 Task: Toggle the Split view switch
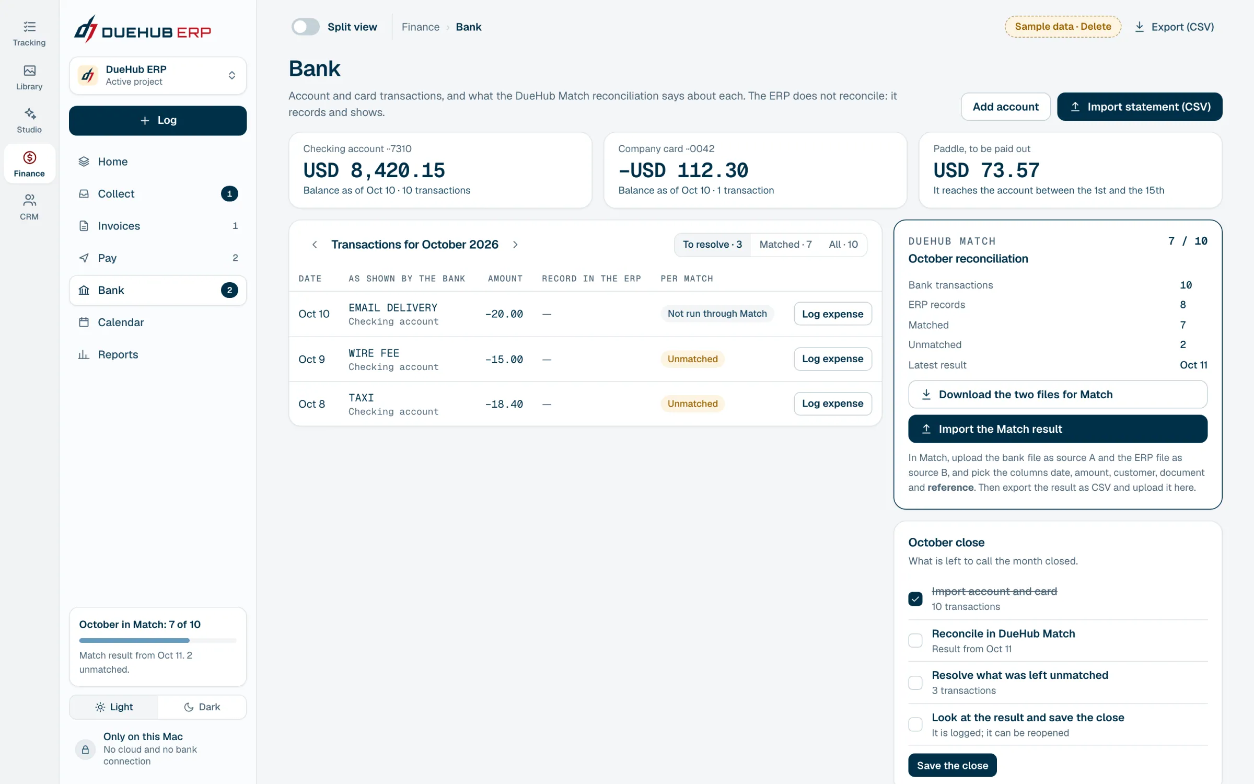click(305, 27)
